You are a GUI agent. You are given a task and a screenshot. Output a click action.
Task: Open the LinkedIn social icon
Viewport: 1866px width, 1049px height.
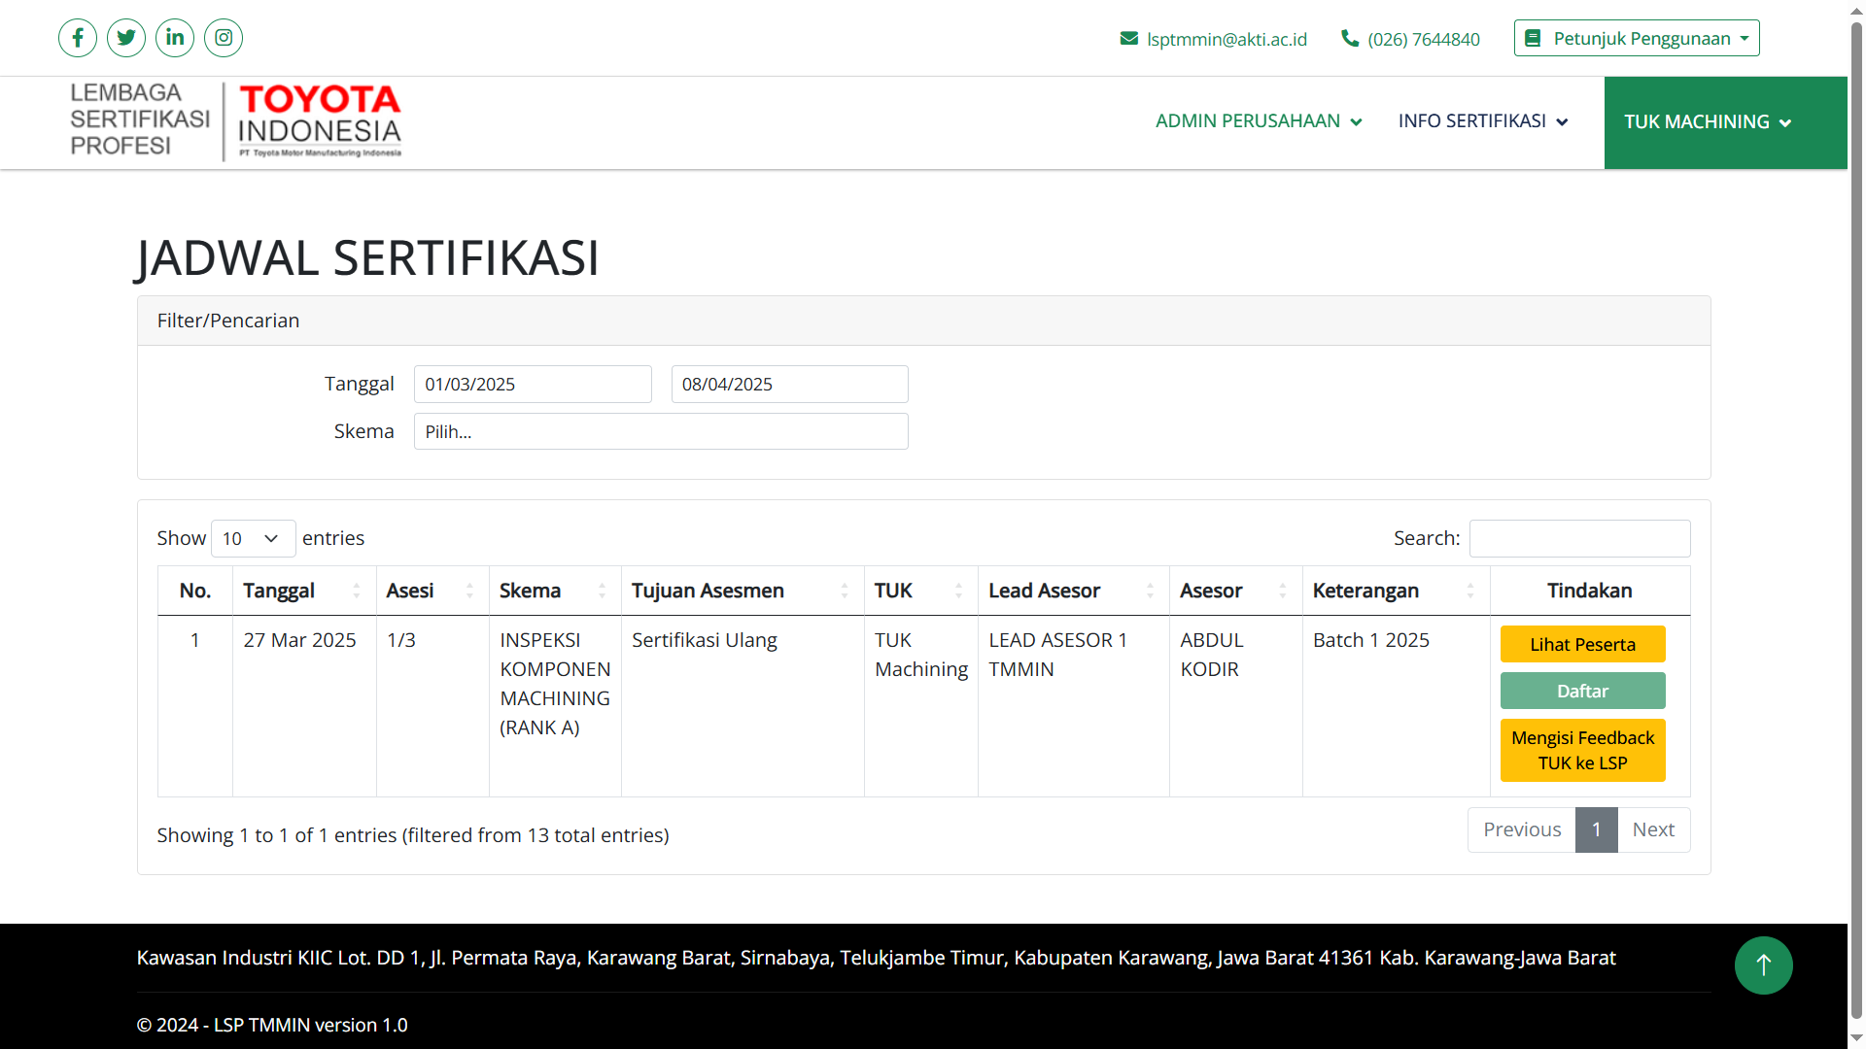pos(175,38)
